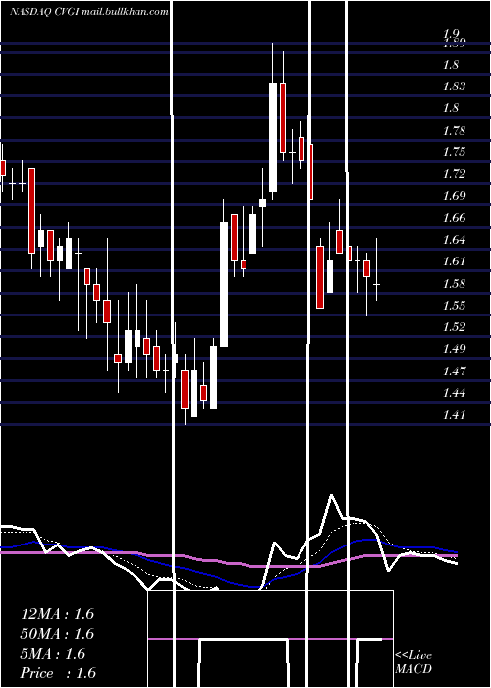The width and height of the screenshot is (491, 688).
Task: Click the 1.61 price axis label
Action: coord(454,261)
